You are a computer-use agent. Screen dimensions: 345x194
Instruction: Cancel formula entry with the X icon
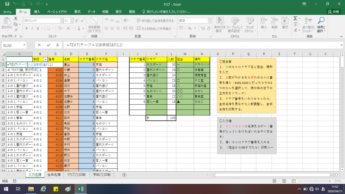39,45
